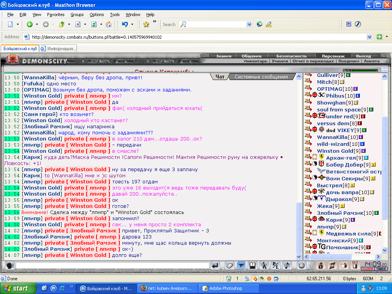This screenshot has height=294, width=392.
Task: Open the Favorites menu
Action: (x=56, y=15)
